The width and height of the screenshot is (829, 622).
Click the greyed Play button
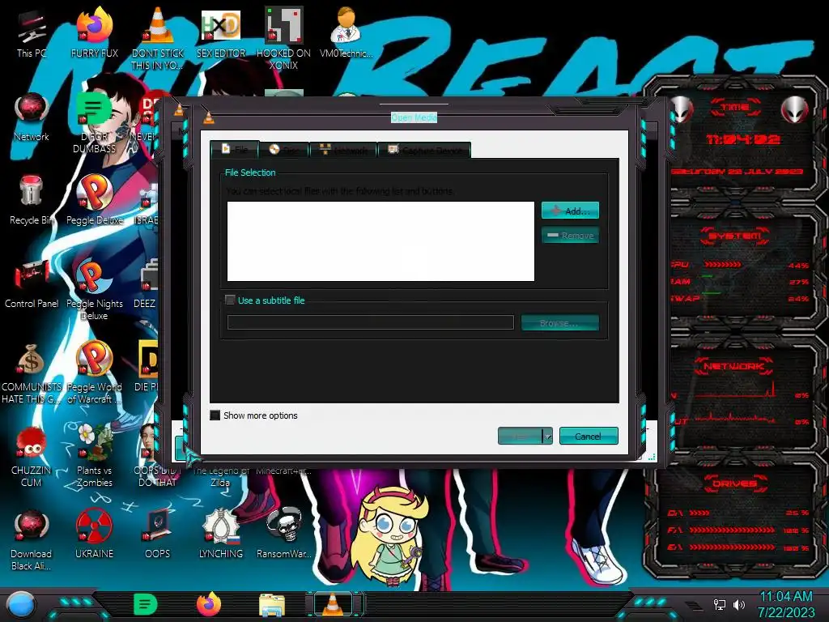(x=521, y=437)
